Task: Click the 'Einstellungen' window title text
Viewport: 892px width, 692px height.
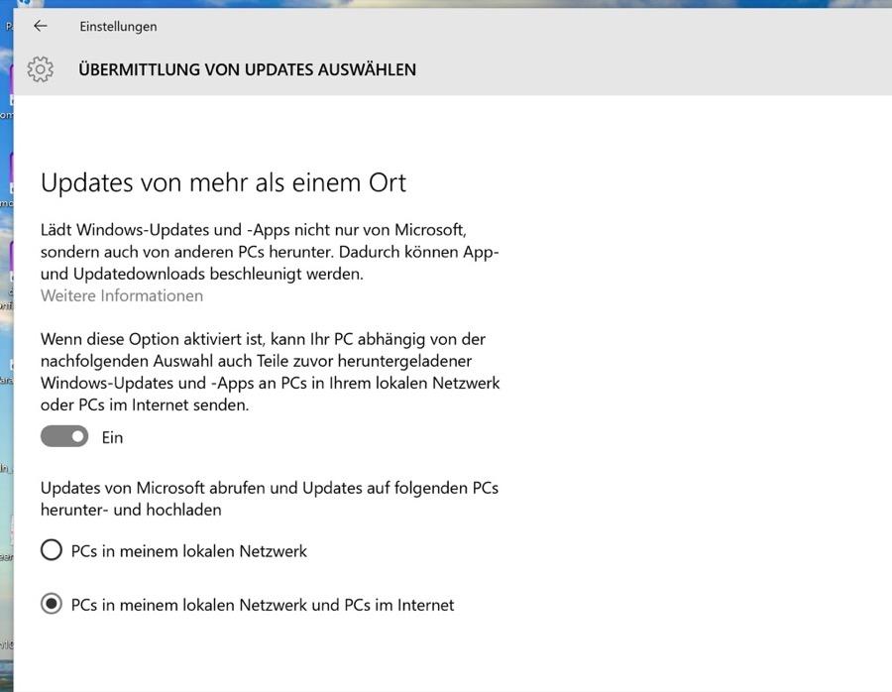Action: coord(118,27)
